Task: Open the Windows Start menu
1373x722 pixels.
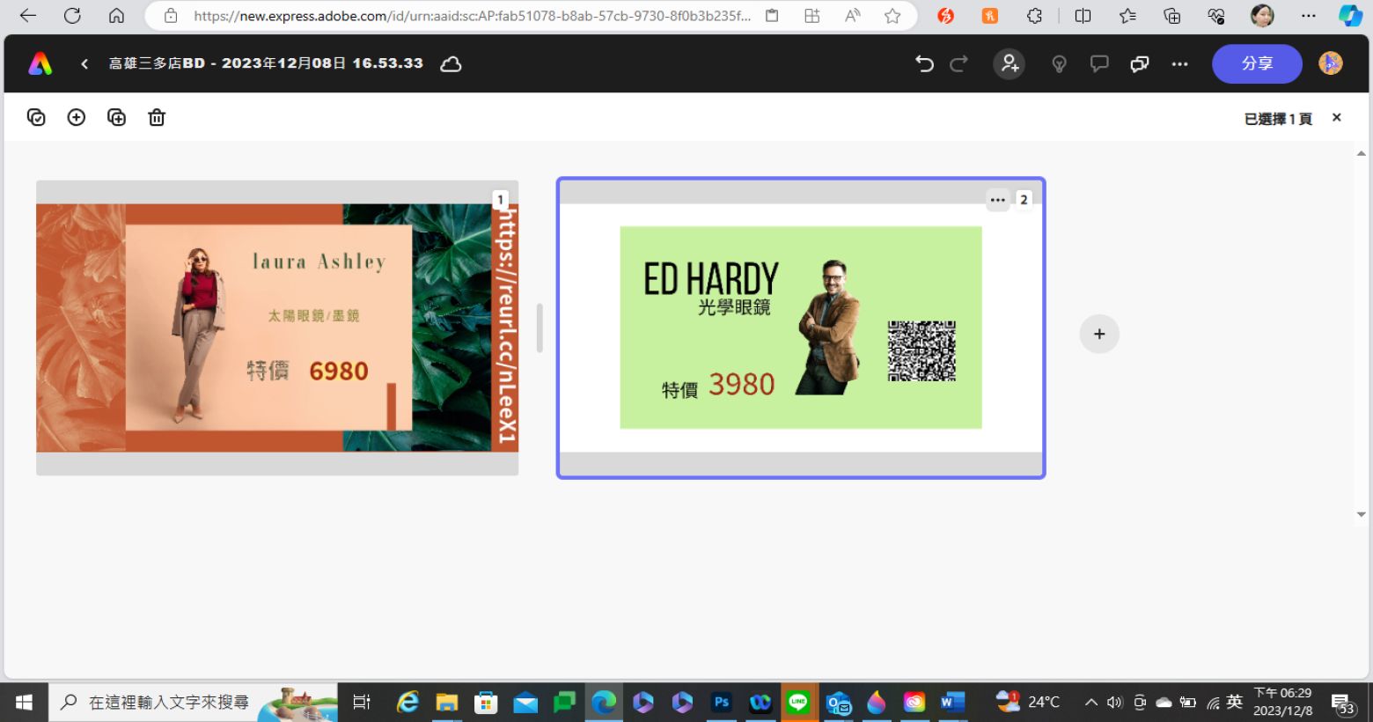Action: tap(24, 702)
